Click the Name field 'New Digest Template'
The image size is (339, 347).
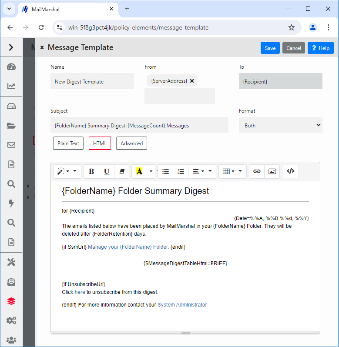(x=92, y=81)
